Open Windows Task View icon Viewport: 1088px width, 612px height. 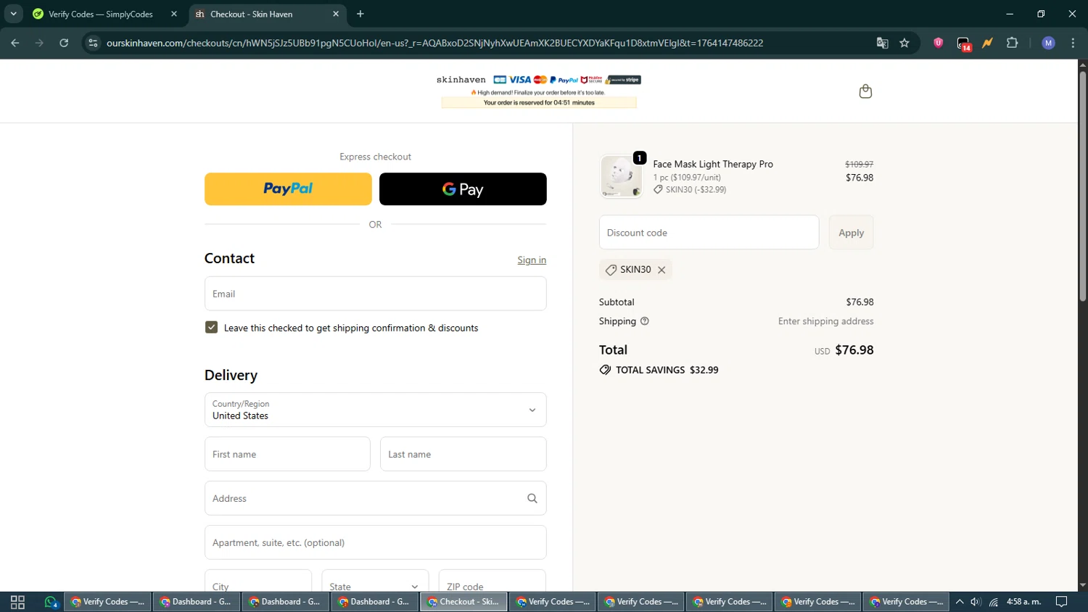[17, 602]
